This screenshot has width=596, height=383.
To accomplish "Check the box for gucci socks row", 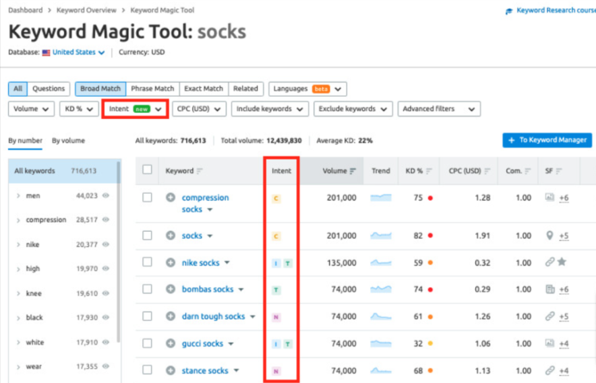I will pos(148,343).
